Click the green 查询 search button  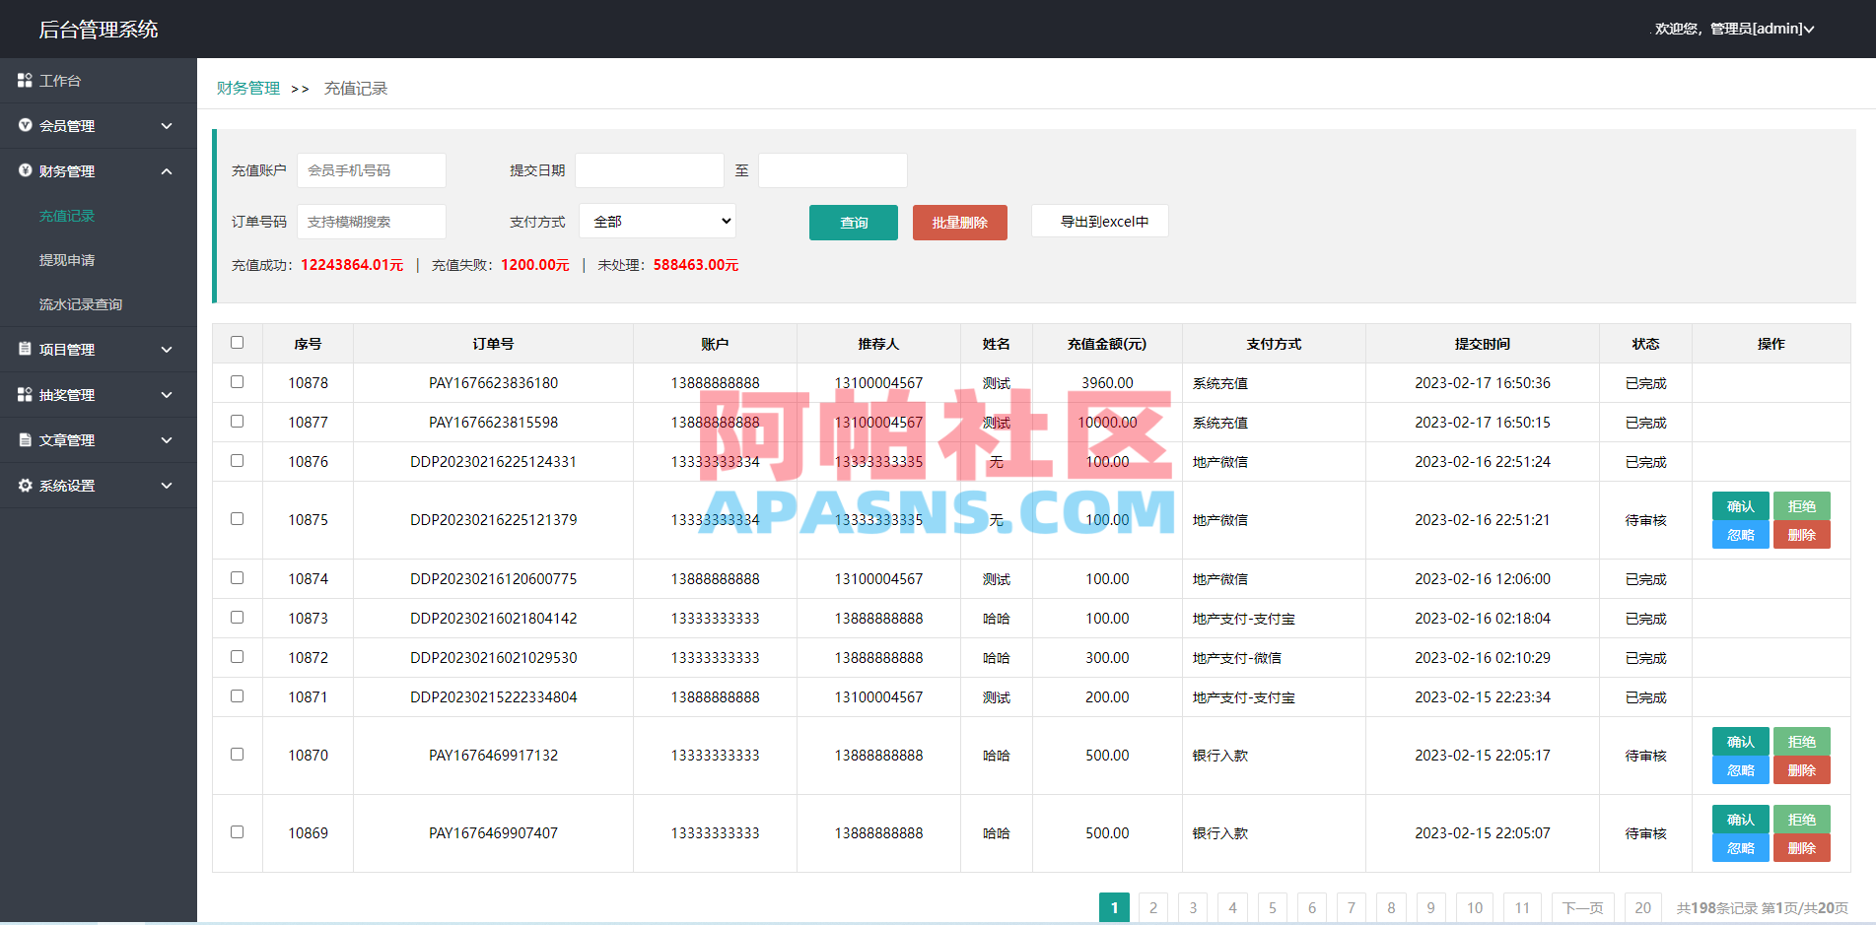853,222
